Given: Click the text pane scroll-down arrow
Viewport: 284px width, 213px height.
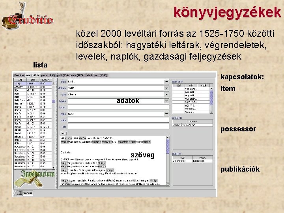Looking at the screenshot, I should (x=168, y=184).
